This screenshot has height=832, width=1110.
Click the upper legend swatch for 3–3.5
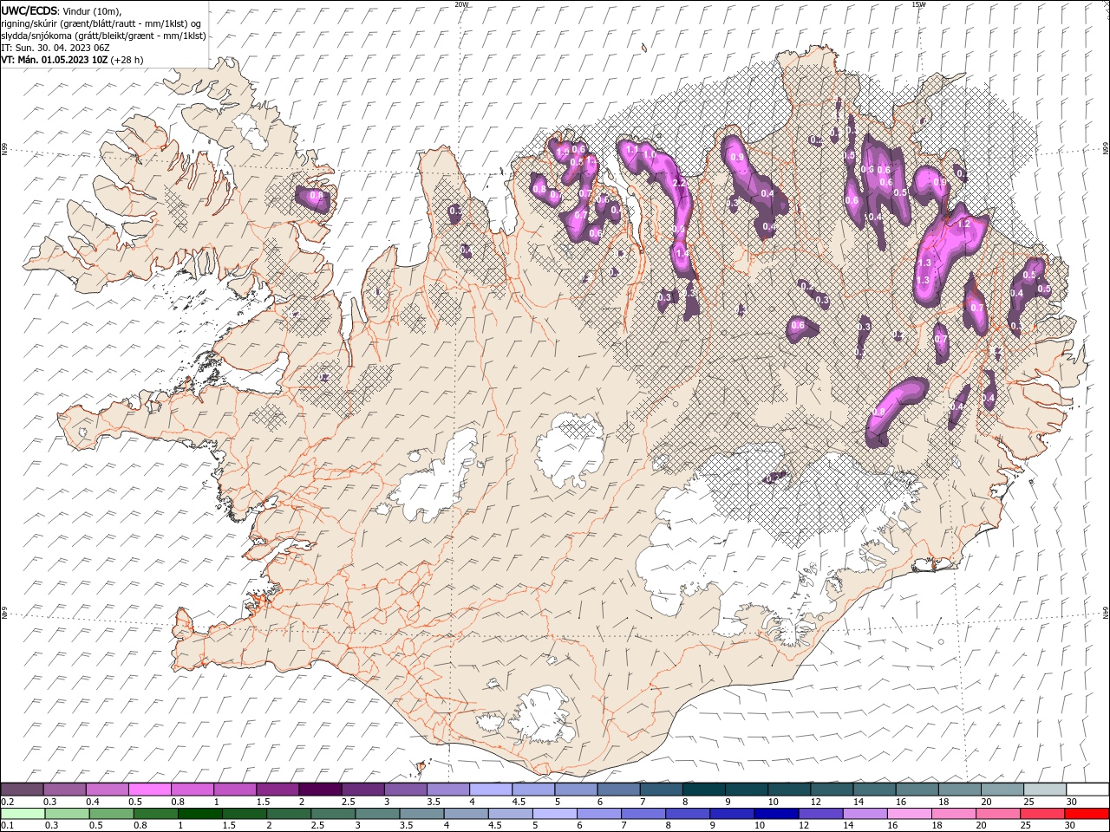[405, 790]
